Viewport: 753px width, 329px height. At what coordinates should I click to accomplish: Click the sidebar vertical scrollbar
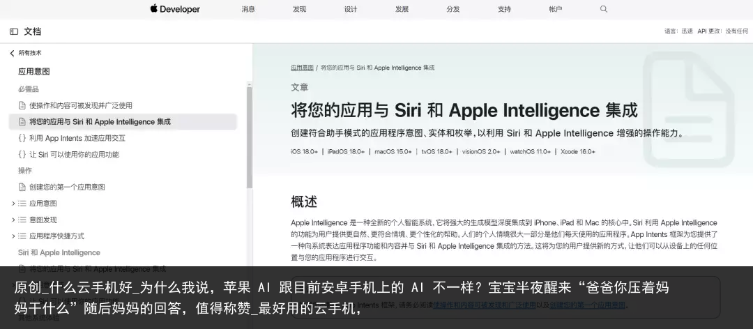click(249, 137)
